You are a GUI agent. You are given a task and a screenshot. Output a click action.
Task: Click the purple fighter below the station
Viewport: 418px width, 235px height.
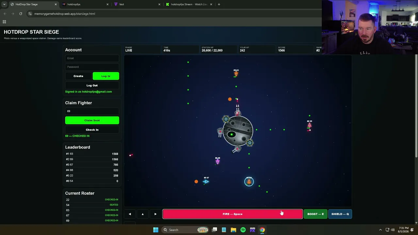(x=217, y=161)
